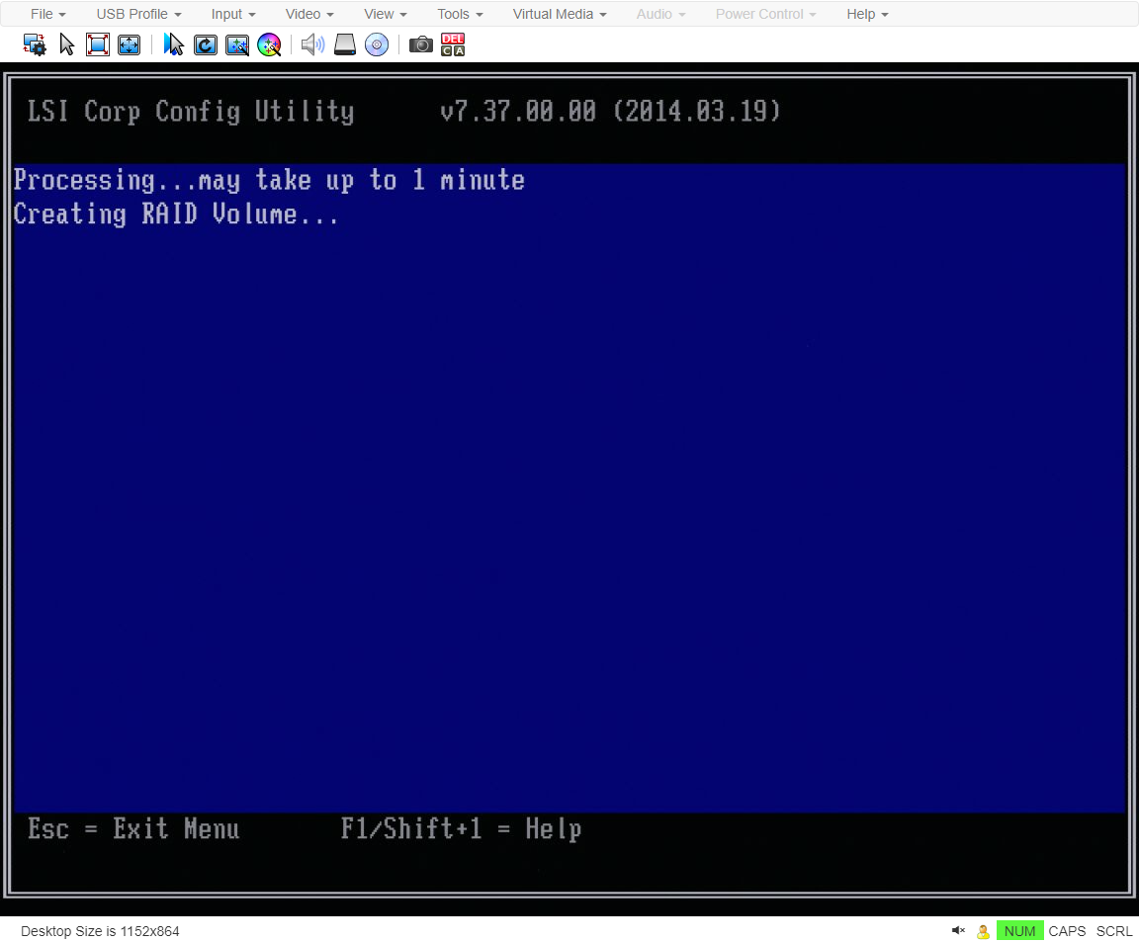Click the hard drive virtual media icon
The width and height of the screenshot is (1139, 943).
click(x=345, y=45)
